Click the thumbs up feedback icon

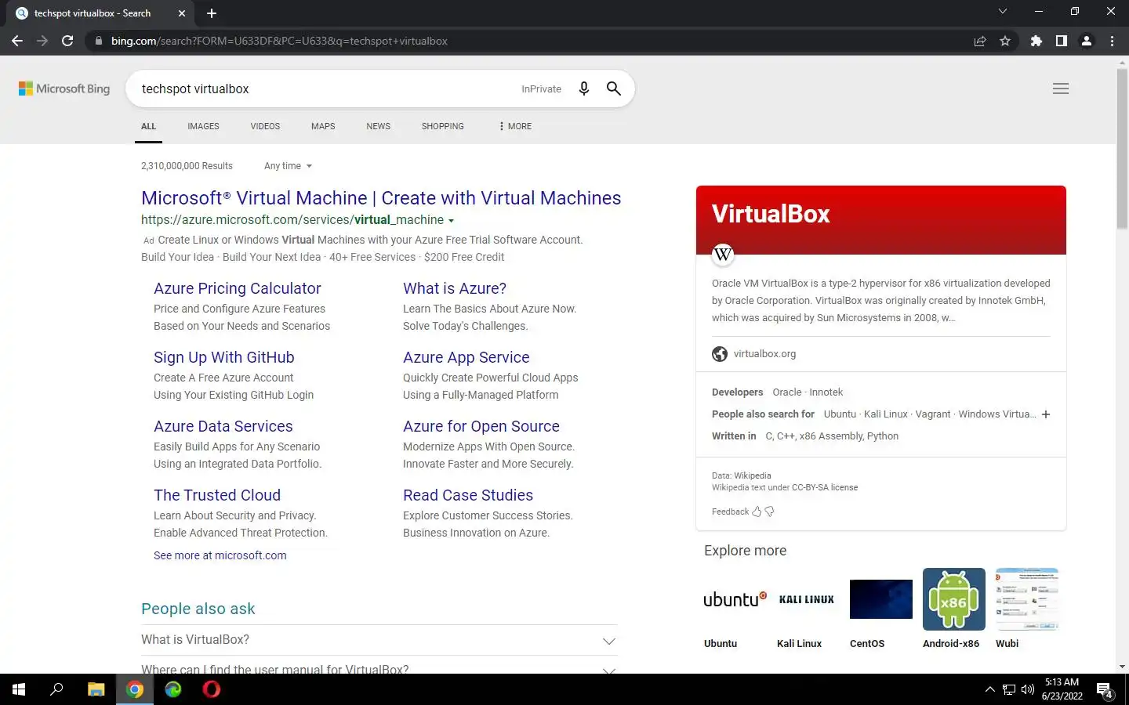[x=757, y=512]
